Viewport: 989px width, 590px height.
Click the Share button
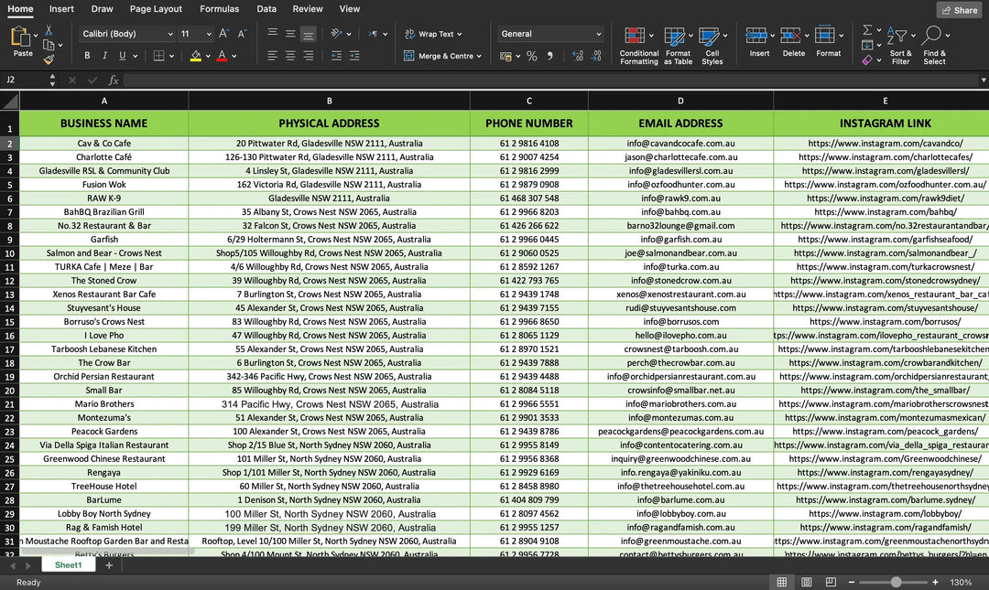[958, 9]
